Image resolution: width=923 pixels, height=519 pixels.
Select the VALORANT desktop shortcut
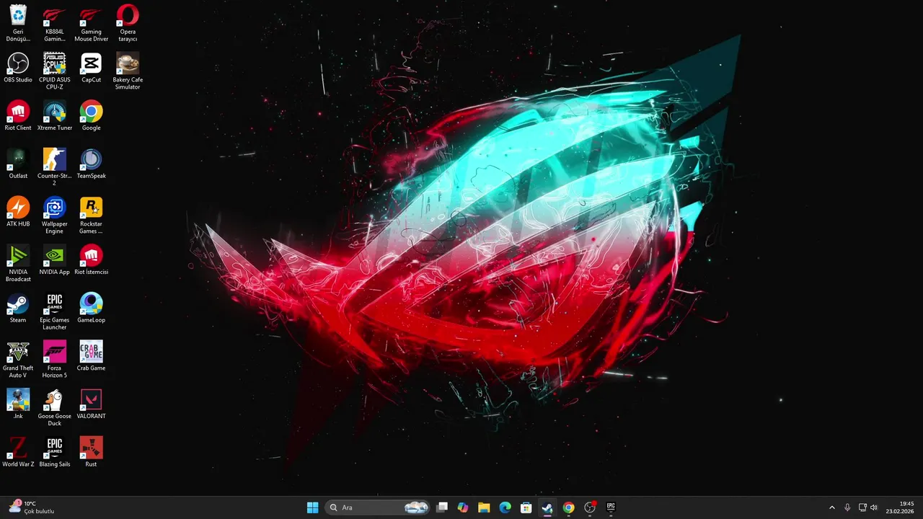tap(91, 404)
